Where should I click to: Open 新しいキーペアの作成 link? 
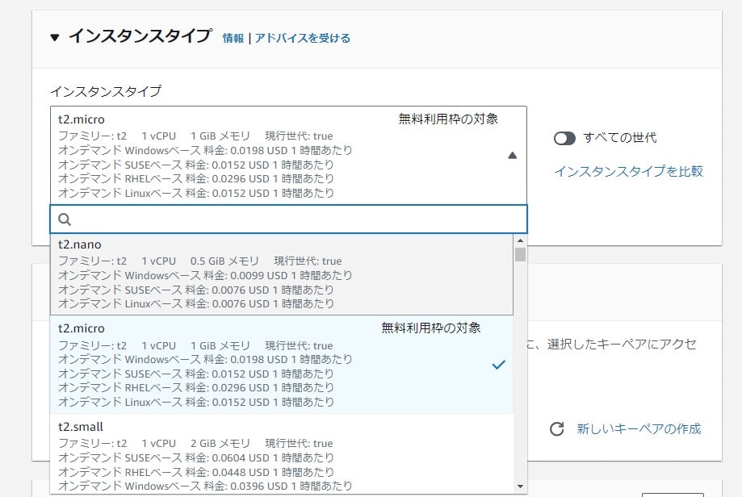coord(639,429)
